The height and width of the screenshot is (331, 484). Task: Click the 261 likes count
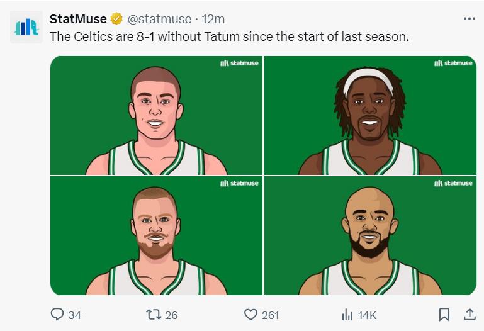(271, 315)
